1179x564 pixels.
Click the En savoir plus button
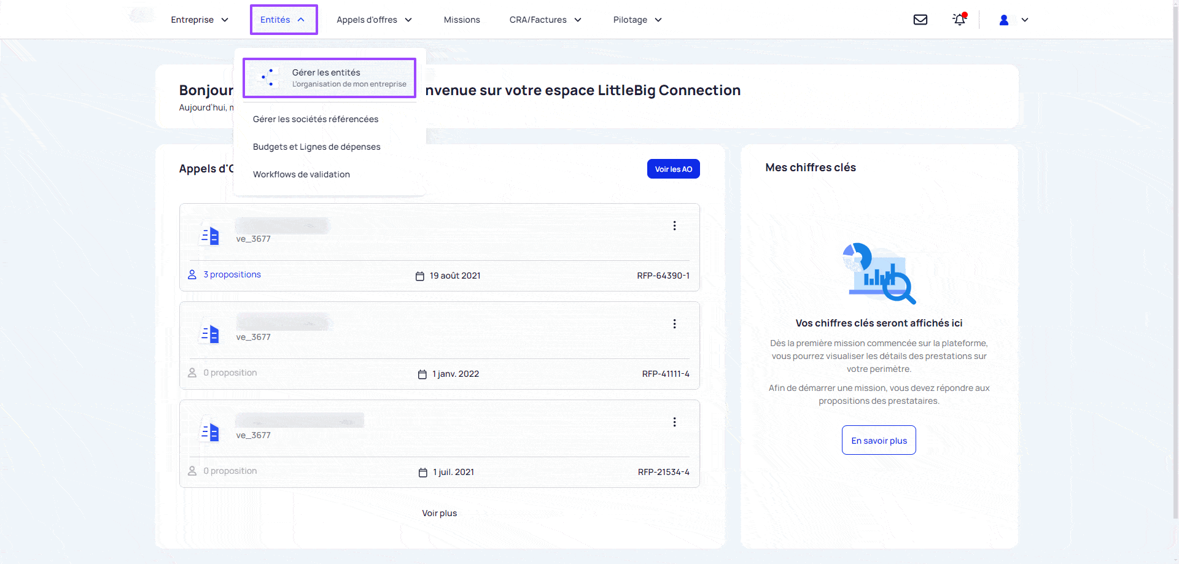(x=878, y=440)
